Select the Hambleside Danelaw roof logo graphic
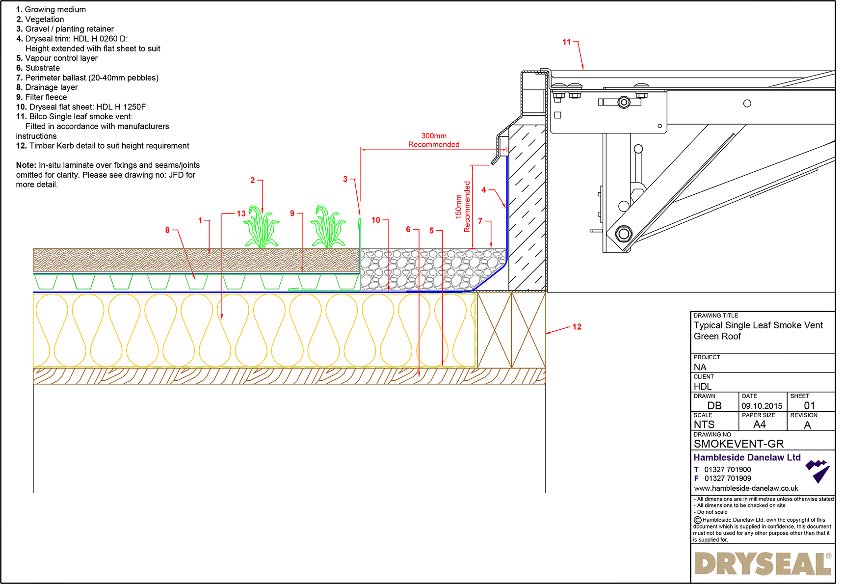This screenshot has height=584, width=844. pyautogui.click(x=820, y=470)
